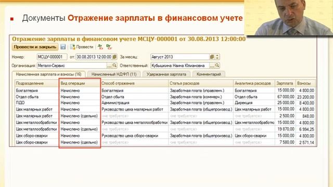Click magnifier icon in Ответственный field
The width and height of the screenshot is (333, 187).
(x=217, y=65)
